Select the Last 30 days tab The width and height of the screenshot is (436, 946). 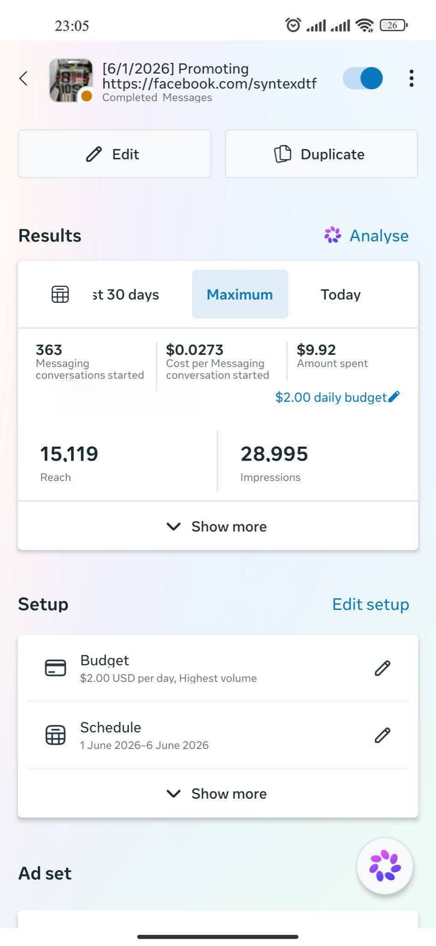click(x=126, y=294)
